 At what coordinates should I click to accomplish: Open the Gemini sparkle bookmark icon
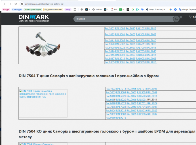pos(170,9)
